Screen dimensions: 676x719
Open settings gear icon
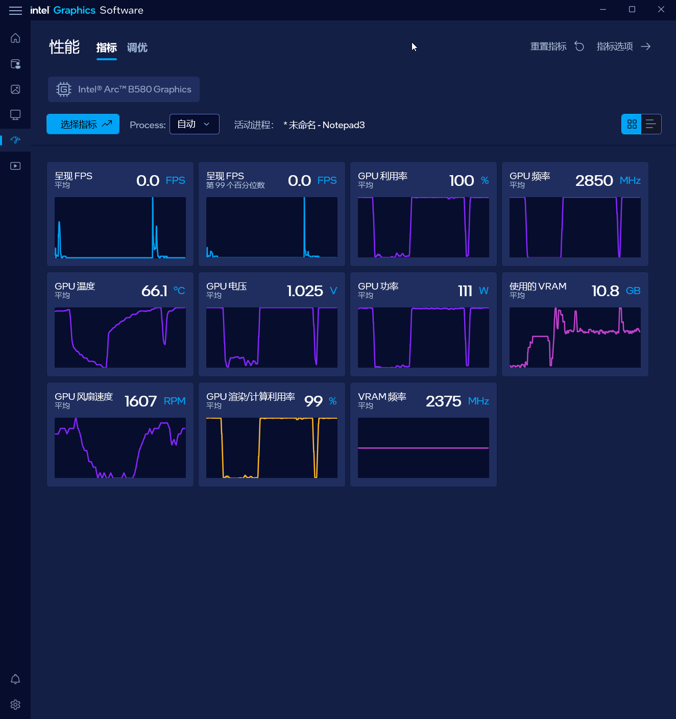coord(15,705)
